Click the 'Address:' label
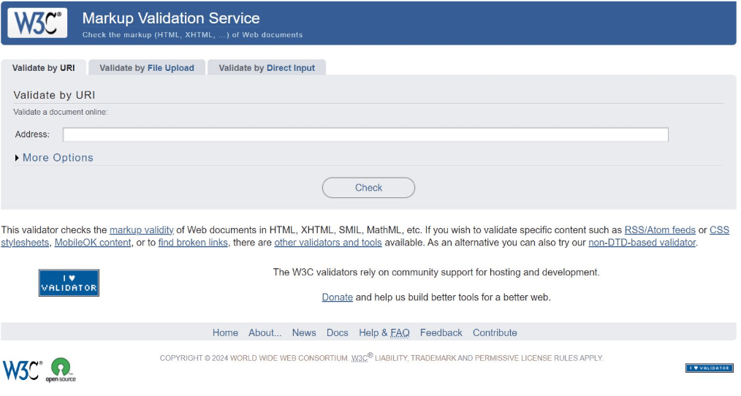741x396 pixels. (32, 134)
